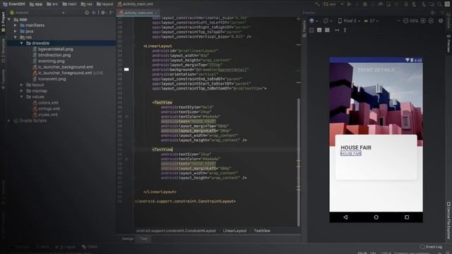The width and height of the screenshot is (452, 254).
Task: Click TextView in the breadcrumb bar
Action: coord(262,231)
